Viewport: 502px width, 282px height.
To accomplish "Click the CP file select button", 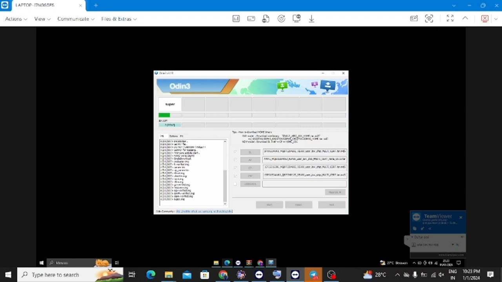I will tap(250, 168).
